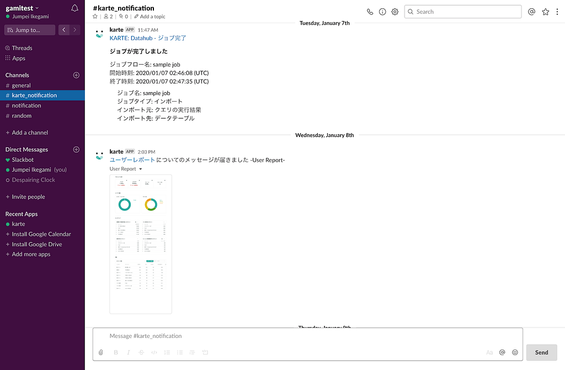The image size is (565, 370).
Task: Click karte avatar on Tuesday message
Action: [99, 34]
